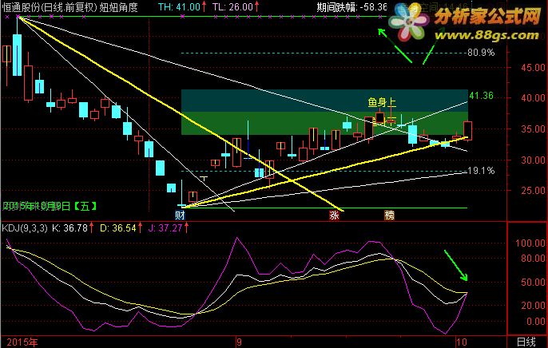The height and width of the screenshot is (348, 548).
Task: Click the 45.00 price axis label
Action: [533, 68]
